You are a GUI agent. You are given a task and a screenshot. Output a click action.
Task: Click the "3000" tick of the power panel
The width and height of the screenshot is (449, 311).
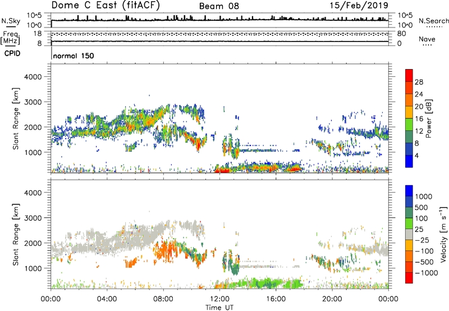(x=33, y=102)
